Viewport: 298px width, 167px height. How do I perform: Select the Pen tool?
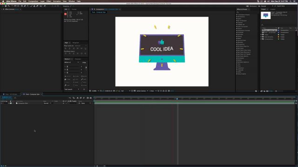click(x=25, y=6)
